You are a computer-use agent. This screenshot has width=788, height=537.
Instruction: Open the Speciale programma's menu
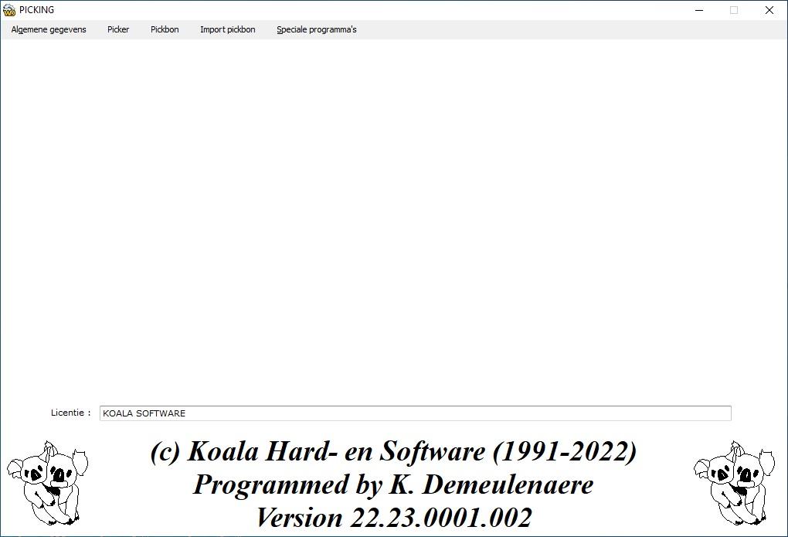coord(317,29)
